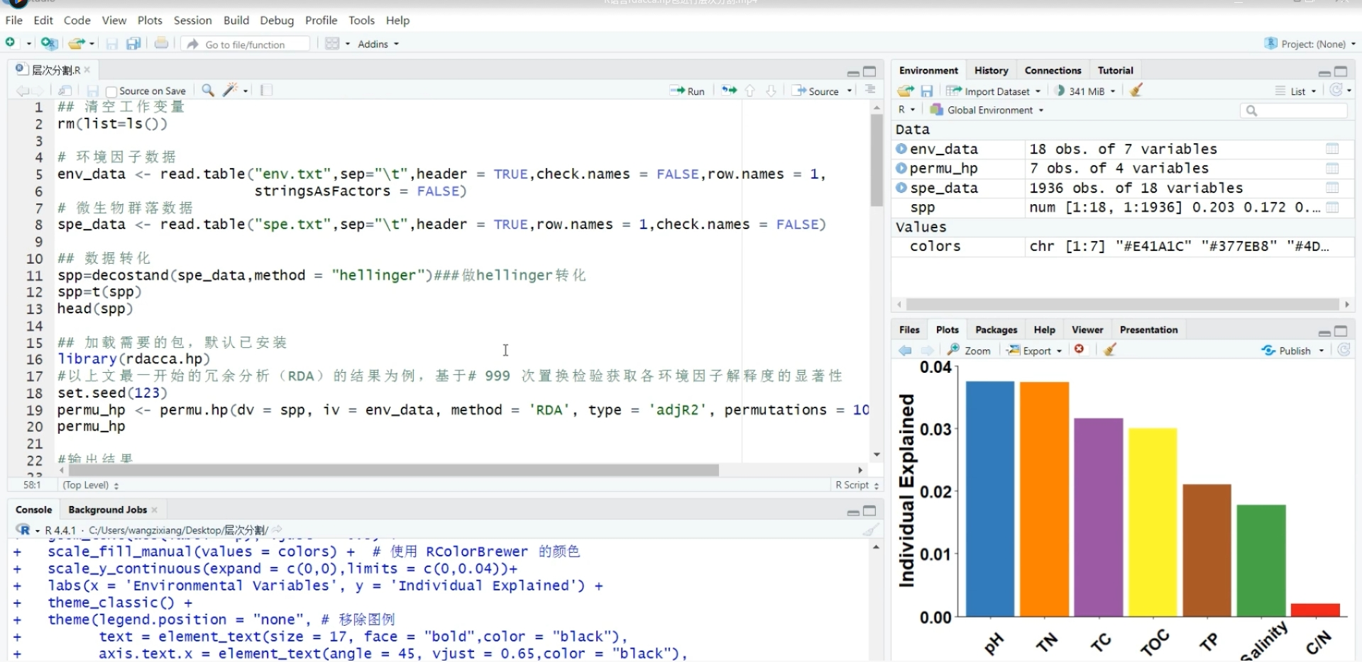The height and width of the screenshot is (662, 1362).
Task: Click the Find/Replace magnifier icon in editor
Action: (x=208, y=90)
